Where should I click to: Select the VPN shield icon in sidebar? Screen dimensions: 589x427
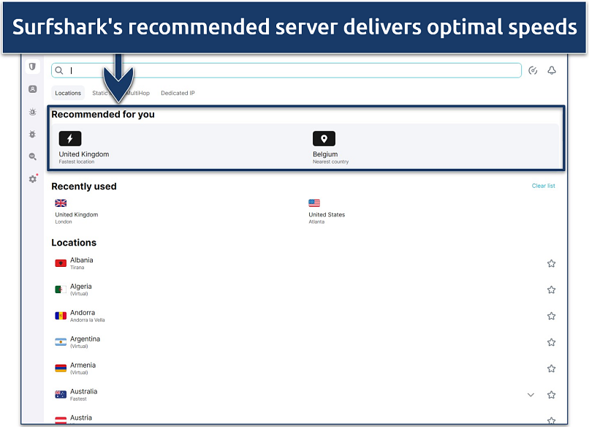point(32,67)
